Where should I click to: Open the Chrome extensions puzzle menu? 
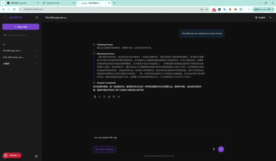point(241,9)
